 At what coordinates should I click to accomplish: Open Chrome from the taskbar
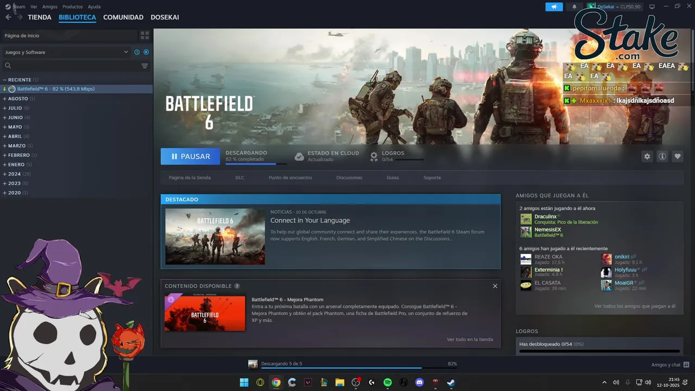tap(276, 382)
